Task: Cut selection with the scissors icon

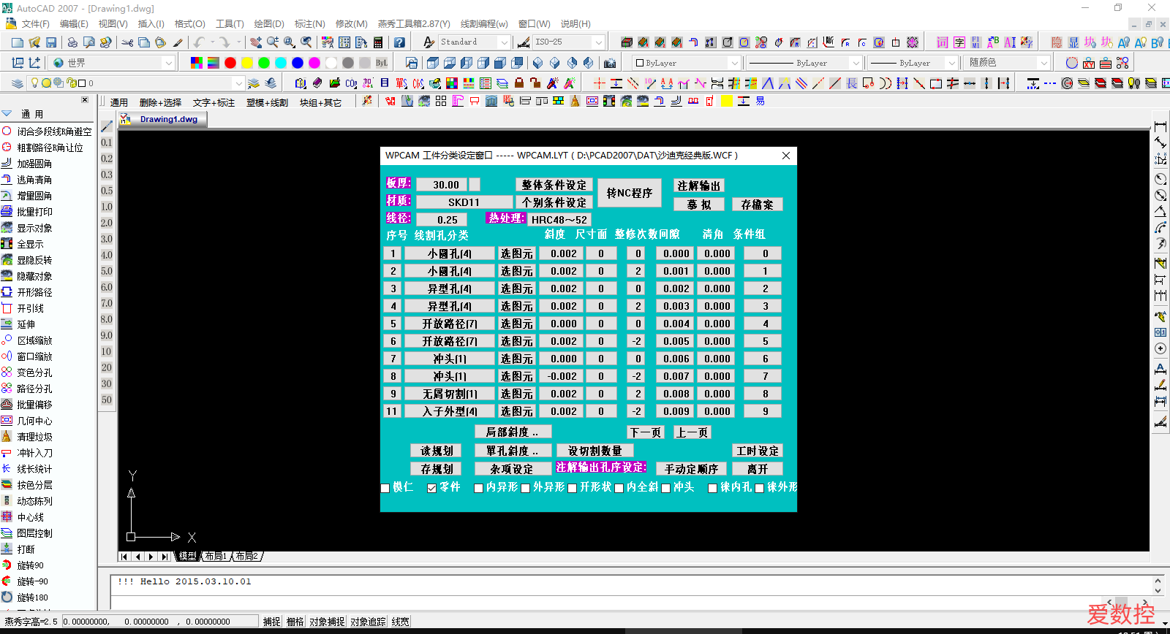Action: (127, 42)
